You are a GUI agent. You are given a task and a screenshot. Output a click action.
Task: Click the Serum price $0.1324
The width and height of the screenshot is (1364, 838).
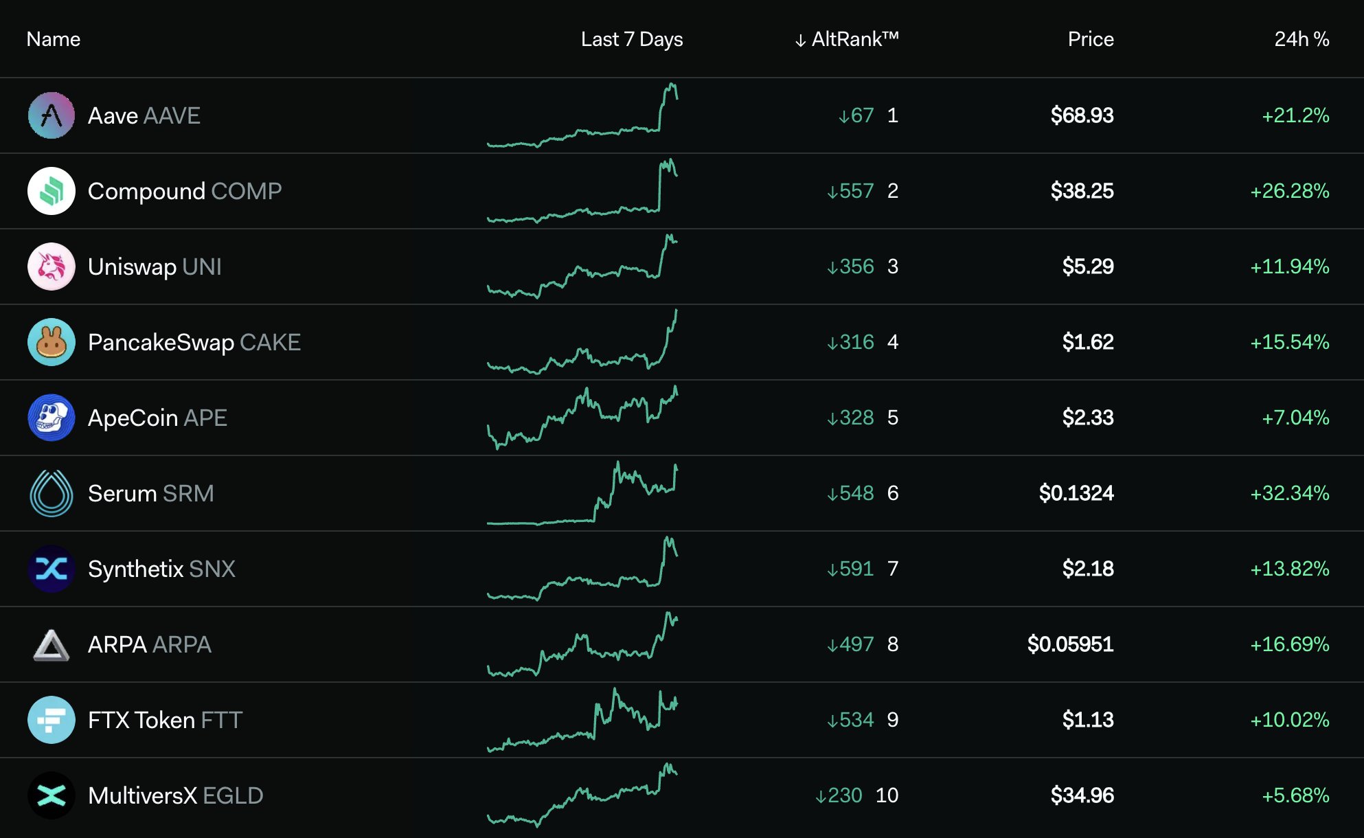pos(1076,493)
